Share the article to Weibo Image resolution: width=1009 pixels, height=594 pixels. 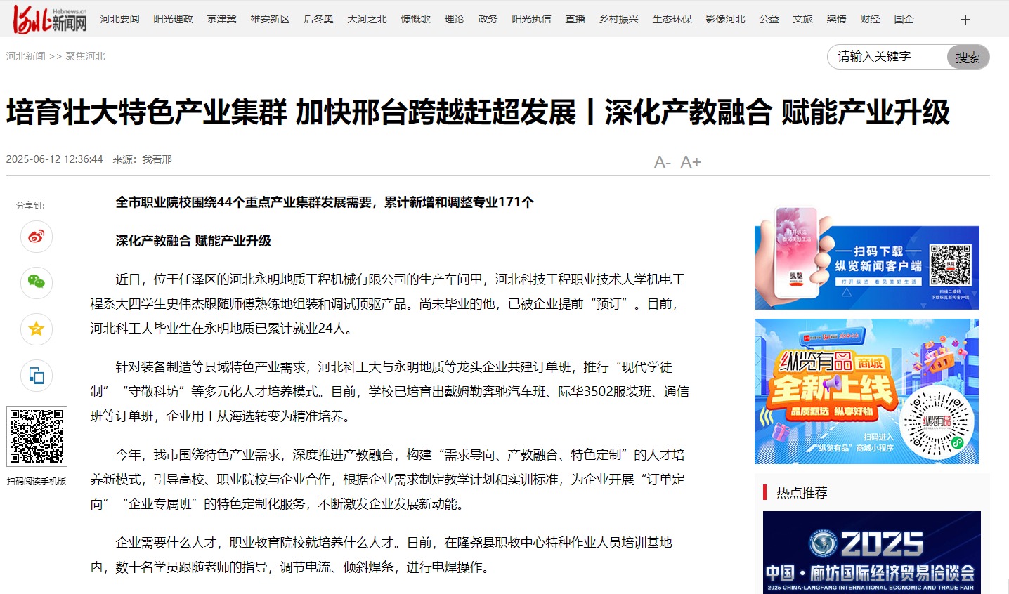point(36,237)
